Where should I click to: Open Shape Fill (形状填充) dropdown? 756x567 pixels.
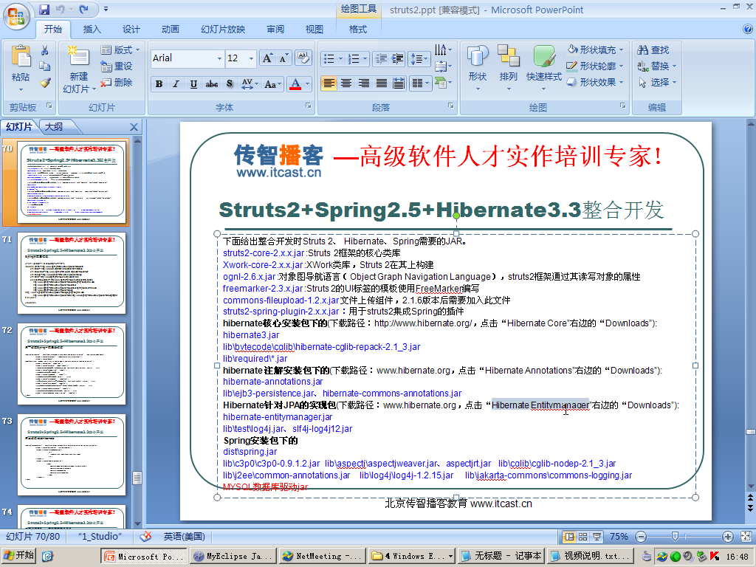pyautogui.click(x=596, y=49)
